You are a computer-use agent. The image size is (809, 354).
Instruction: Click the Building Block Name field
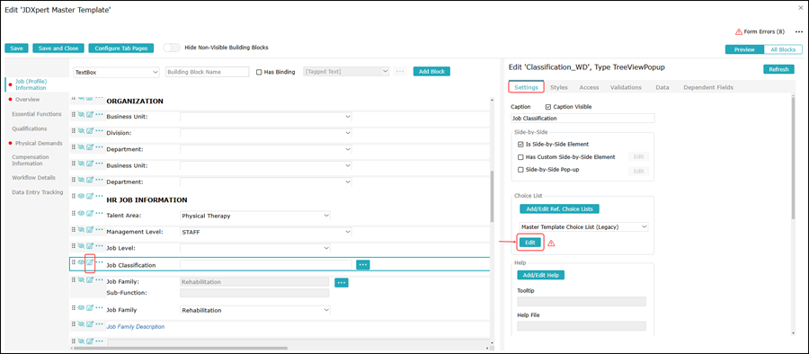(208, 72)
